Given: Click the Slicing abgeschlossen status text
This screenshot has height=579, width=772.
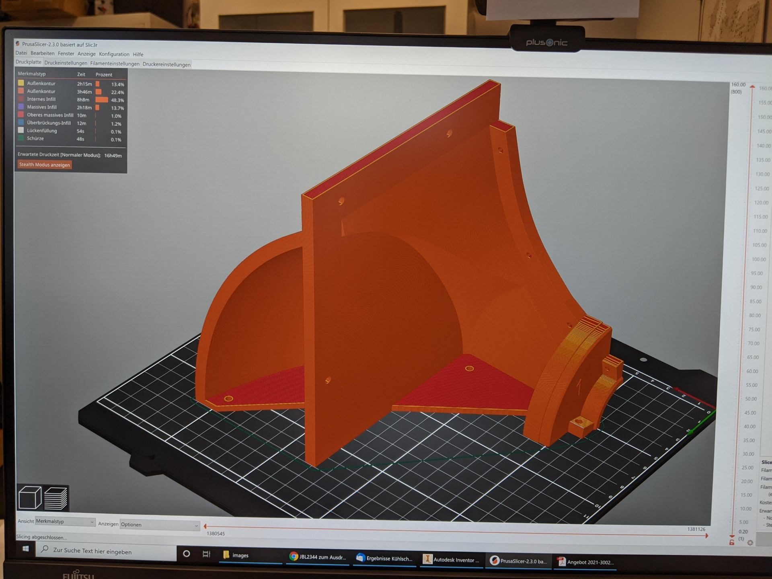Looking at the screenshot, I should (41, 537).
